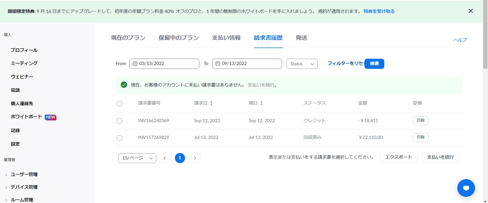
Task: Expand ルーム管理 in sidebar
Action: click(22, 200)
